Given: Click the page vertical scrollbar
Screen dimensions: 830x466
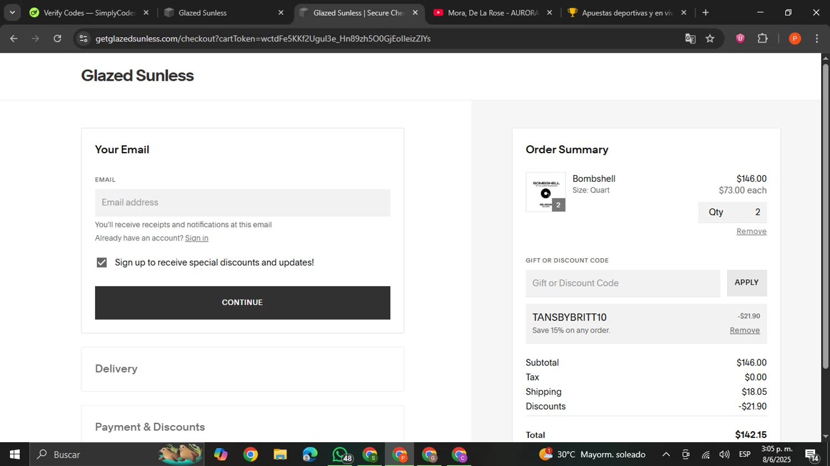Looking at the screenshot, I should [826, 216].
